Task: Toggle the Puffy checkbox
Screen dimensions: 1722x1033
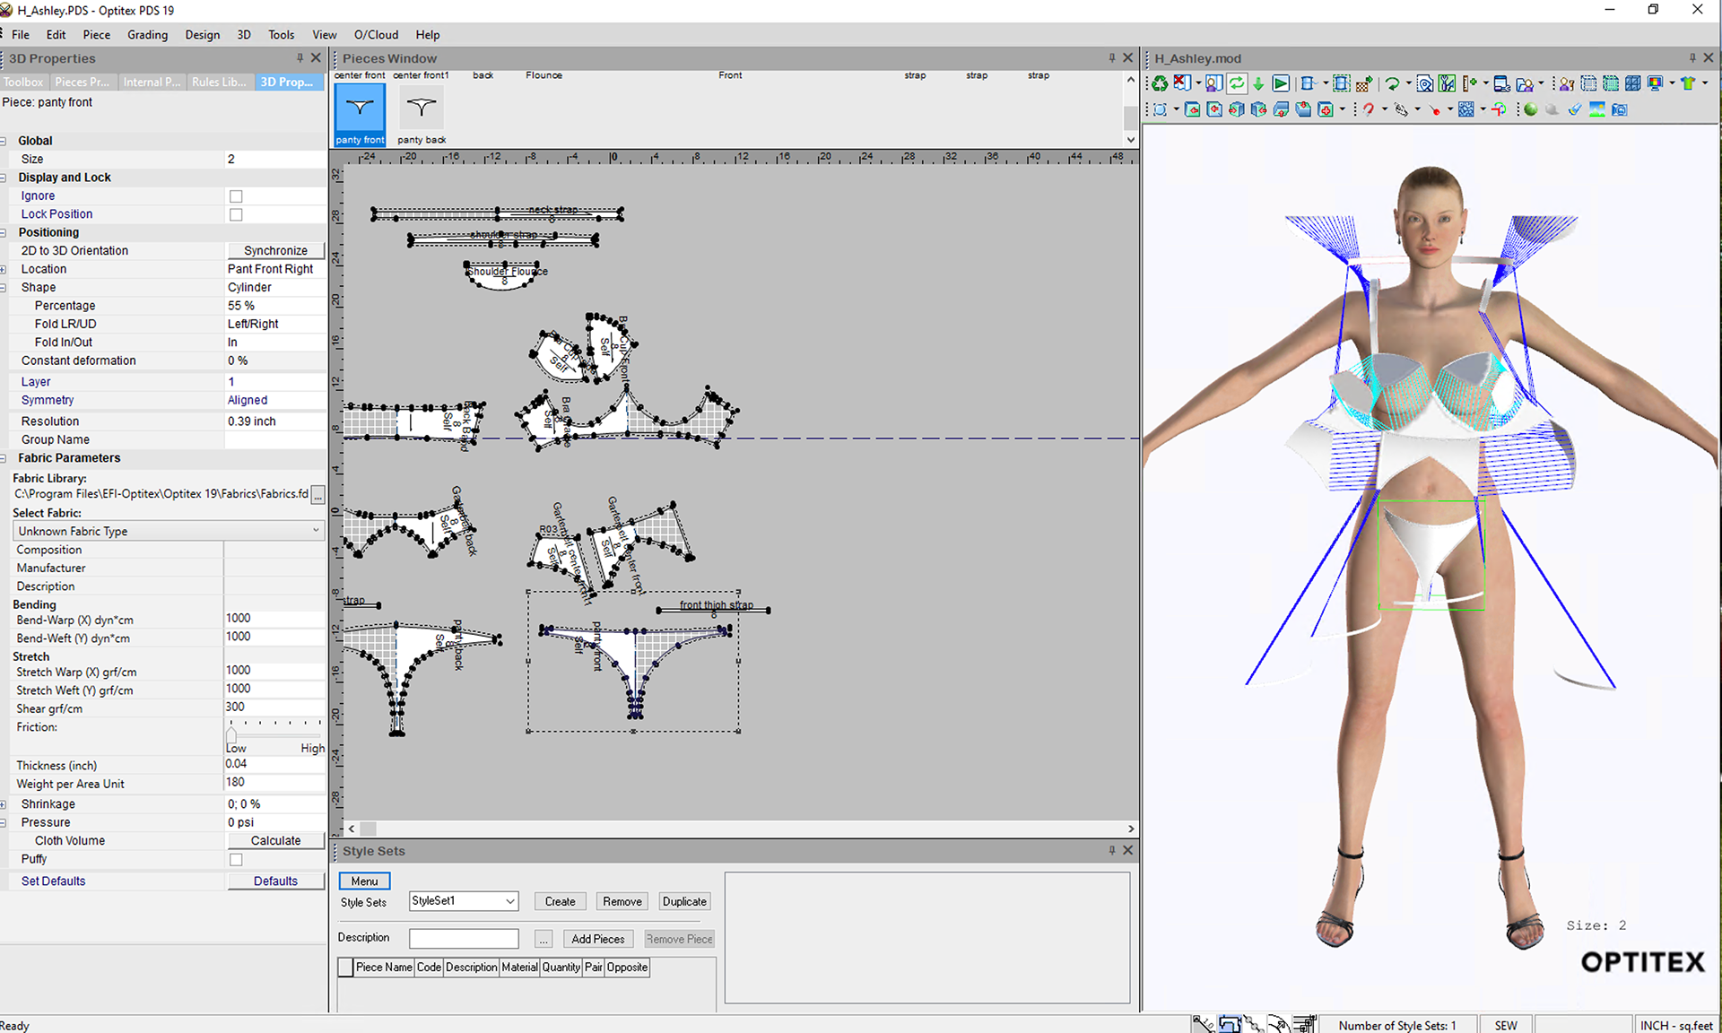Action: pos(236,859)
